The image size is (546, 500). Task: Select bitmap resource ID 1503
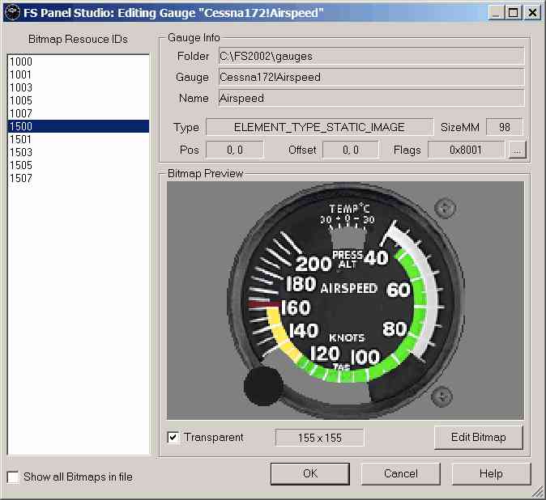[x=79, y=152]
